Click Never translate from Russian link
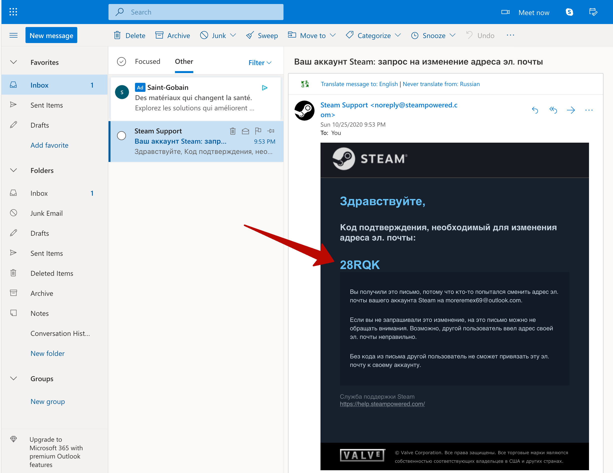 (x=441, y=84)
